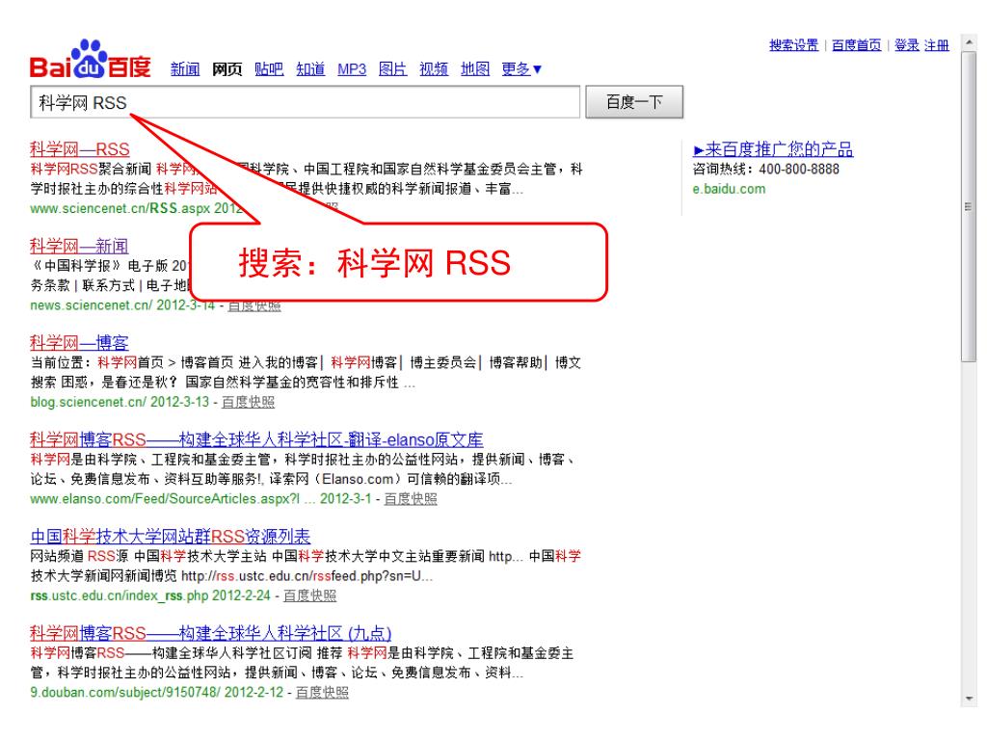Open 百度快照 for elanso.com result
Viewport: 987px width, 740px height.
(411, 498)
